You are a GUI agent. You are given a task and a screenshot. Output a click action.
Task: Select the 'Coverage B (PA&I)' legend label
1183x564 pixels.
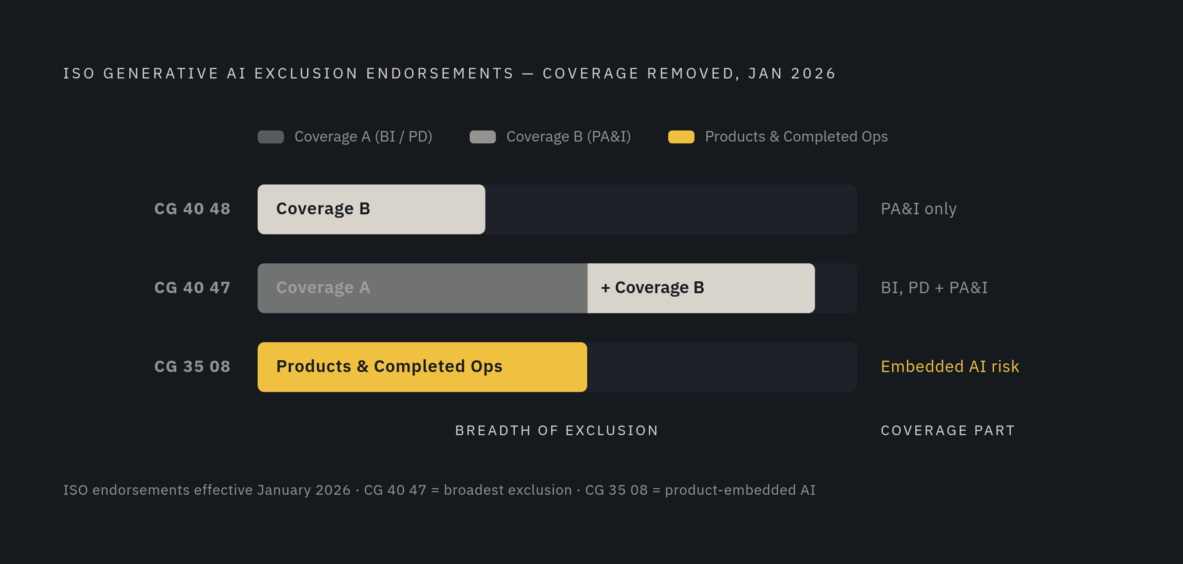coord(569,137)
